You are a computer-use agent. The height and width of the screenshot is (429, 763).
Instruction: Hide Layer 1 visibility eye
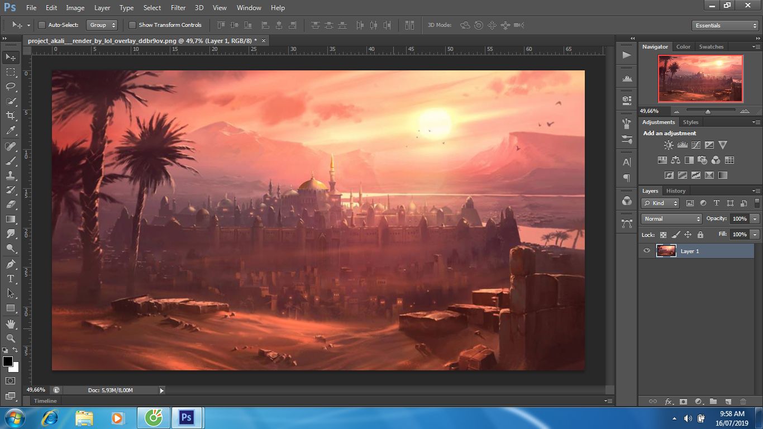tap(647, 251)
